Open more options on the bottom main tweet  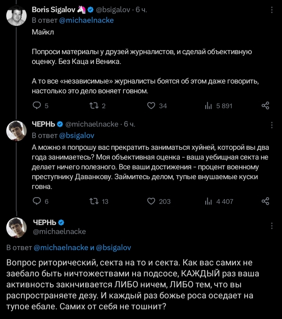(272, 226)
